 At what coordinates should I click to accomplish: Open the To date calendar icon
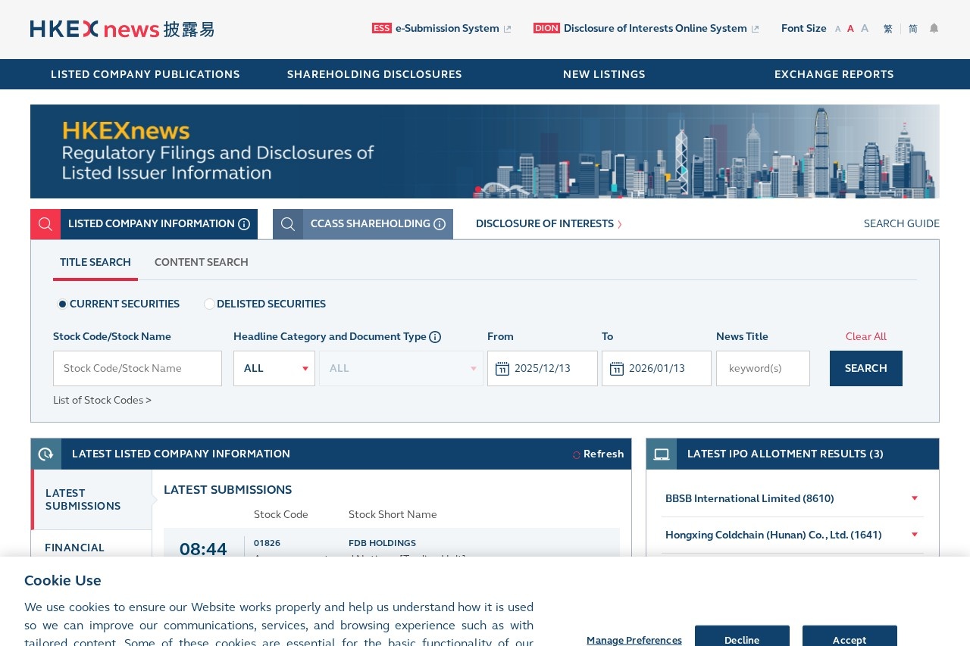click(x=617, y=369)
